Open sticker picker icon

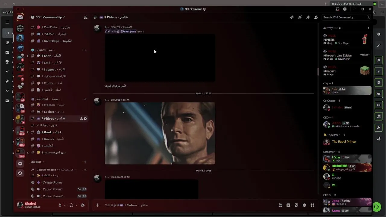296,205
